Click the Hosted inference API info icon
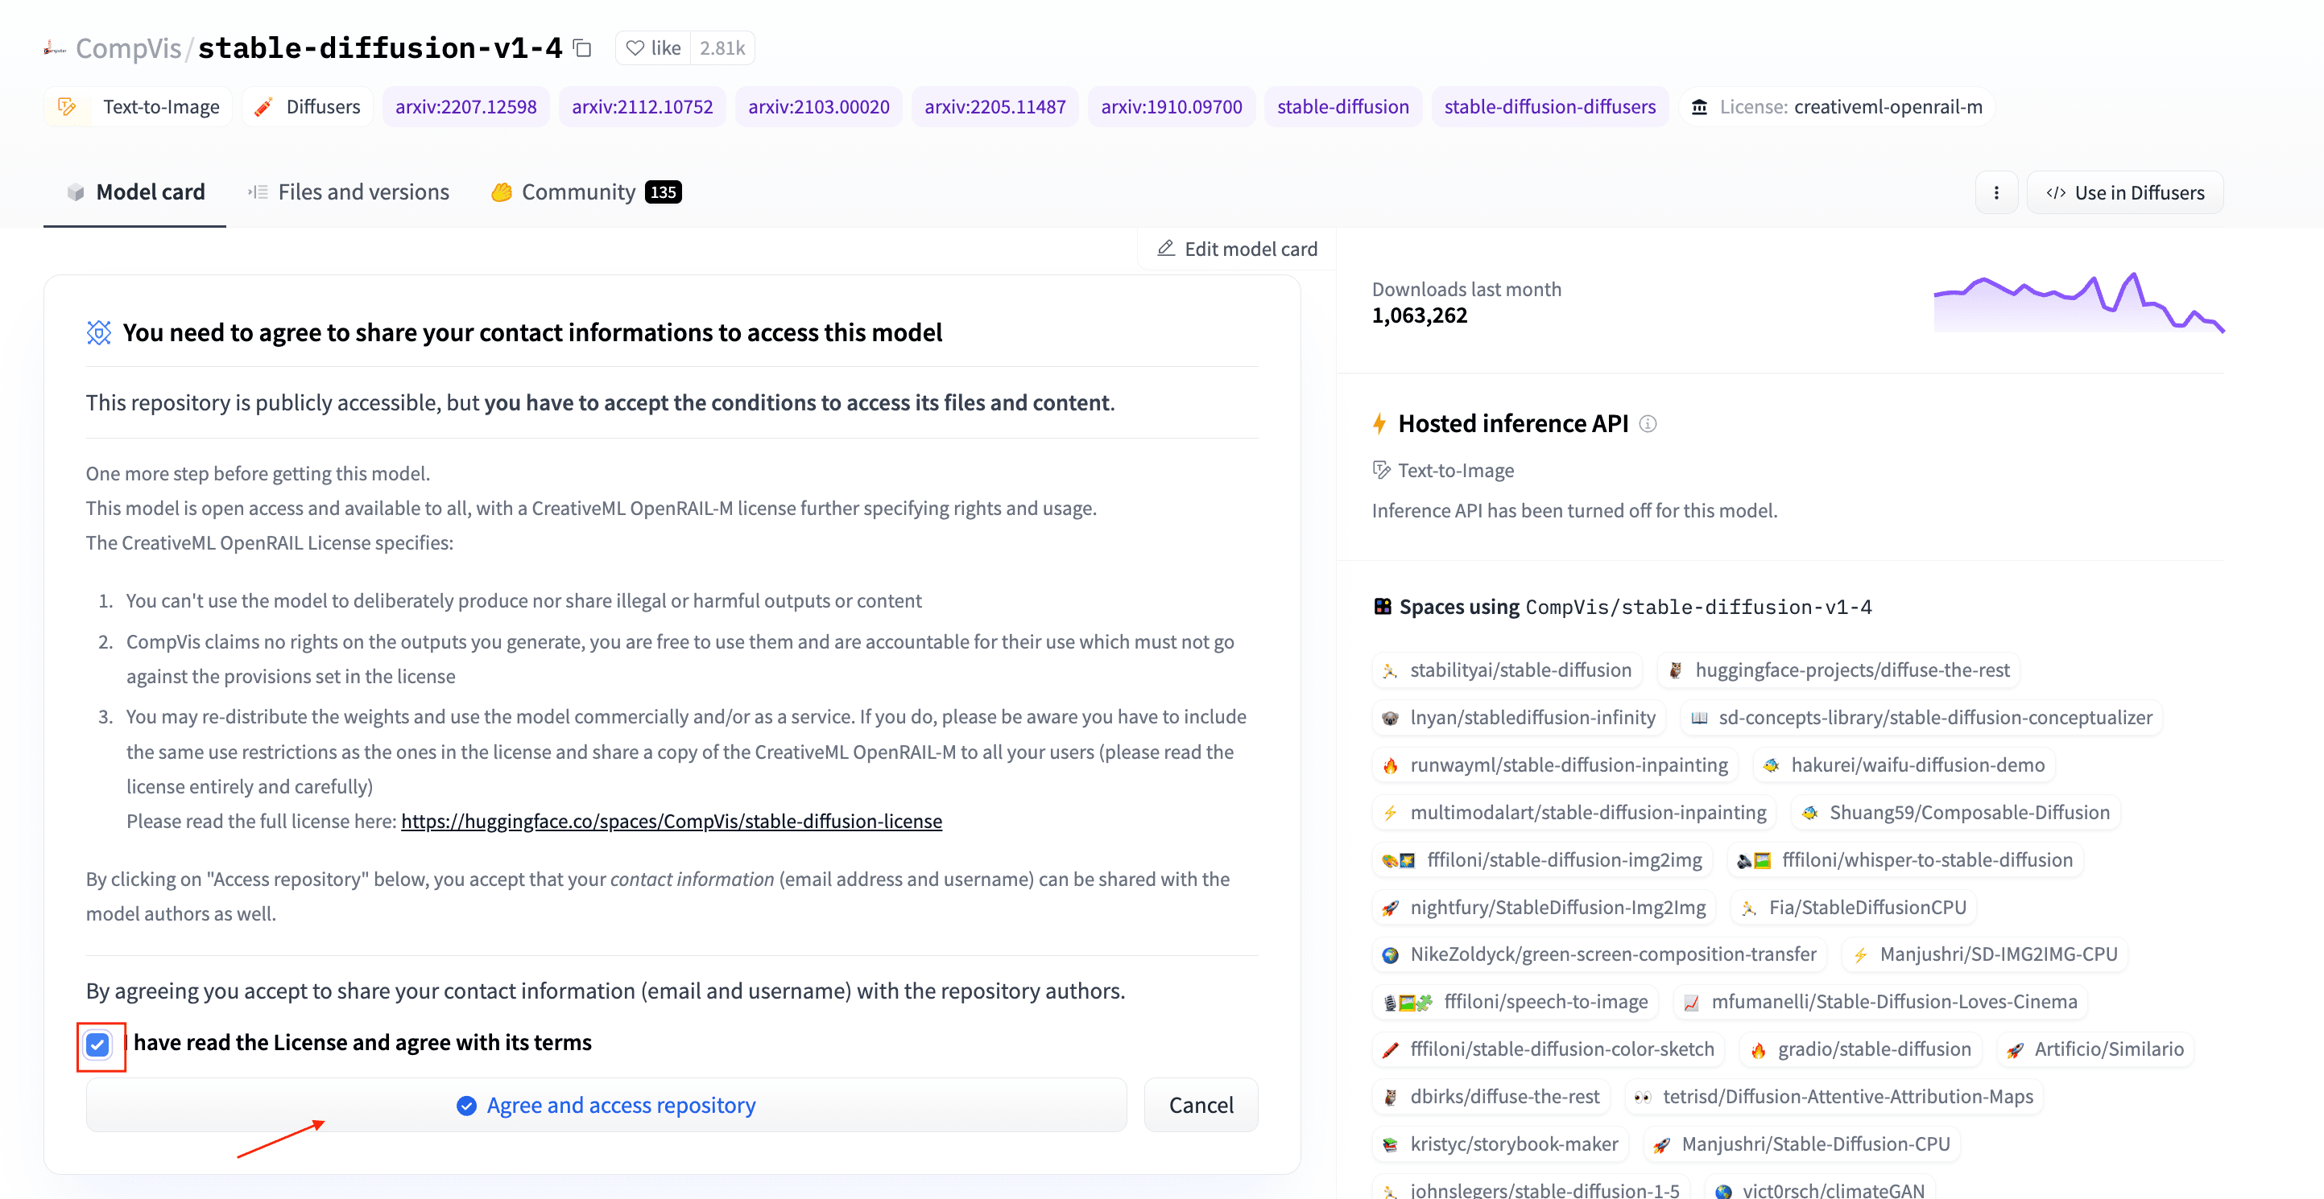The image size is (2324, 1199). pyautogui.click(x=1648, y=424)
